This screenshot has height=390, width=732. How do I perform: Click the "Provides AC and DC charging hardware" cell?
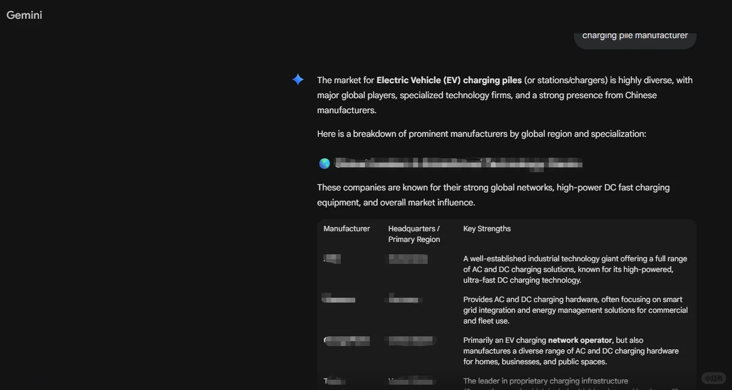click(576, 310)
